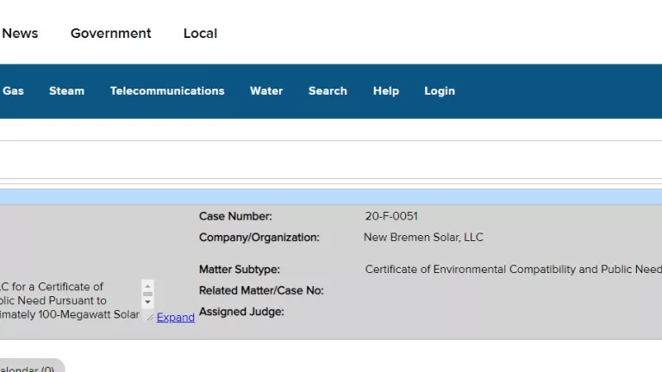
Task: Click the description textarea resize handle
Action: [x=150, y=317]
